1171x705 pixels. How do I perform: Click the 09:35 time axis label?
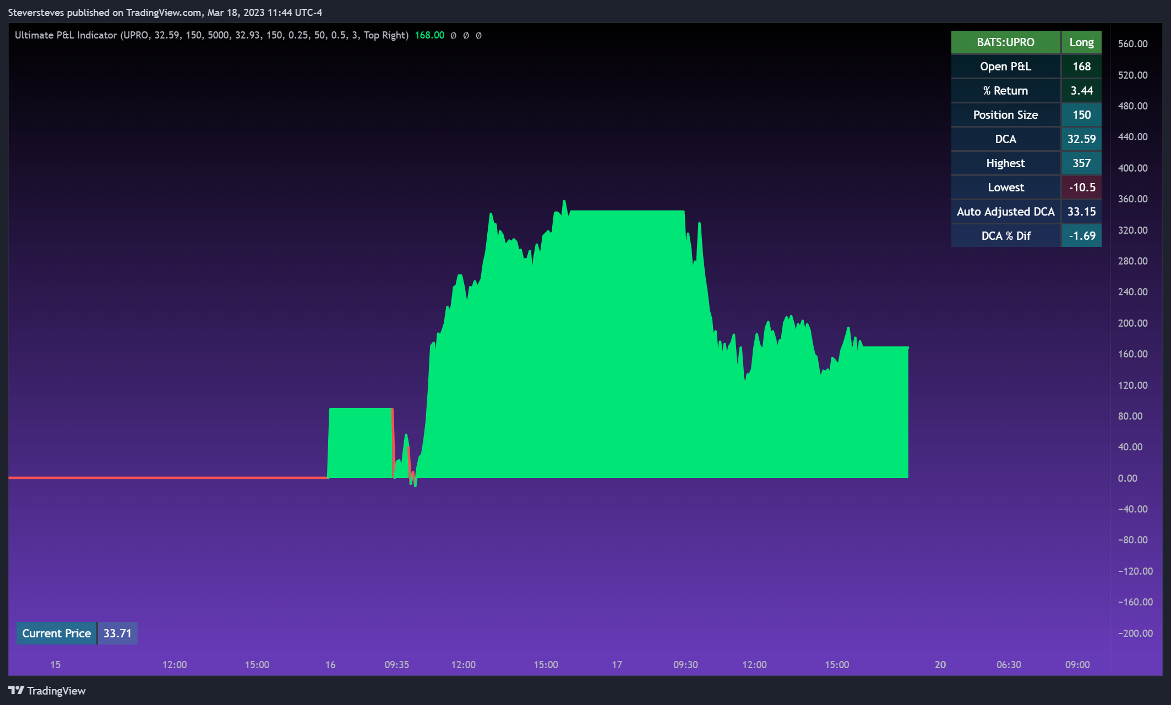pos(396,665)
